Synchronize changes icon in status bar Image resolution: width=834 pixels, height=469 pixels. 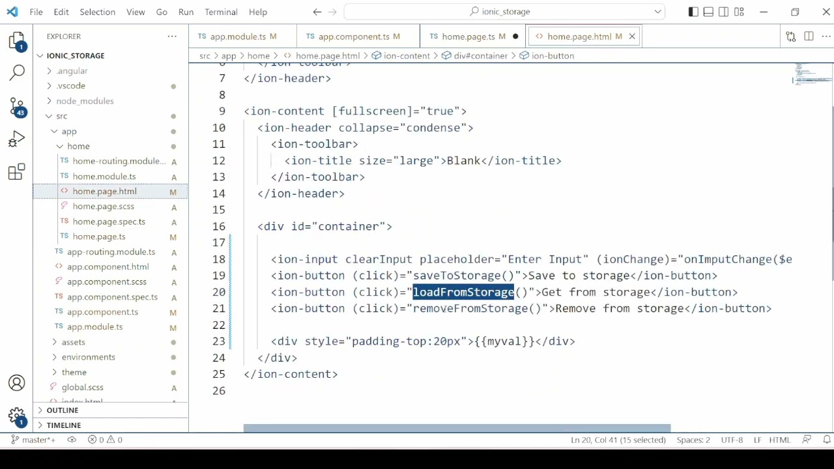click(x=72, y=440)
